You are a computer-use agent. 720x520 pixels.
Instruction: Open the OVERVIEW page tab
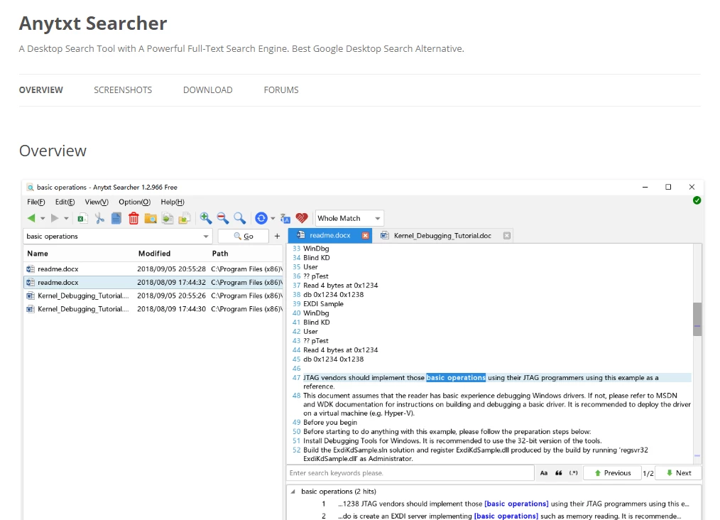point(41,90)
